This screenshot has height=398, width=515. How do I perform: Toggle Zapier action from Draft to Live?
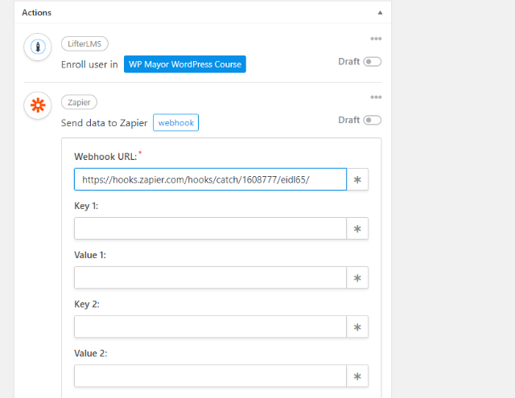click(x=372, y=120)
